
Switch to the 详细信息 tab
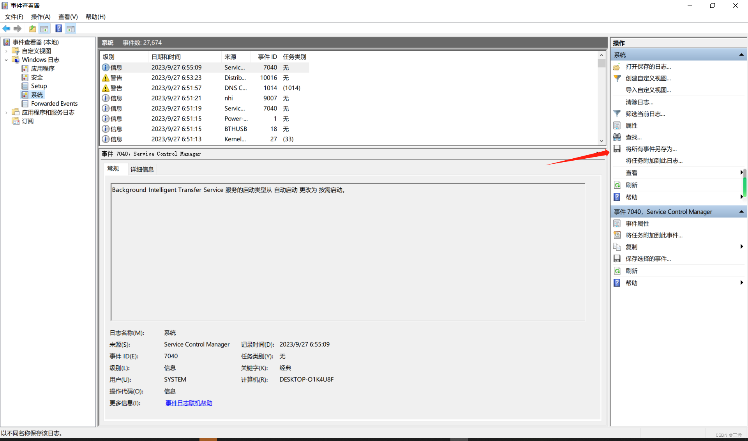coord(142,169)
